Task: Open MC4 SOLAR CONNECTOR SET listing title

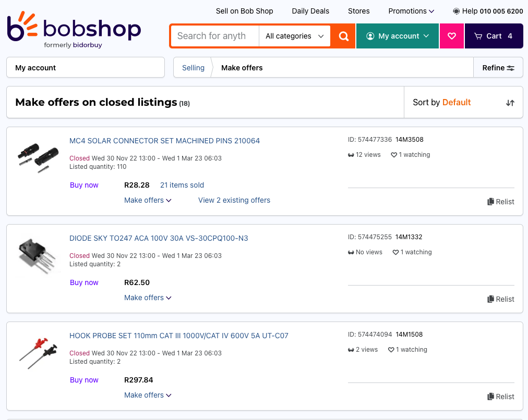Action: (165, 141)
